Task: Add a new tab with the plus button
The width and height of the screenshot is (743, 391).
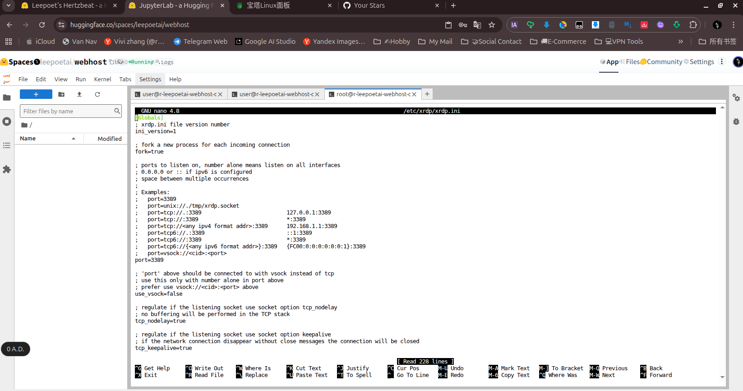Action: coord(427,94)
